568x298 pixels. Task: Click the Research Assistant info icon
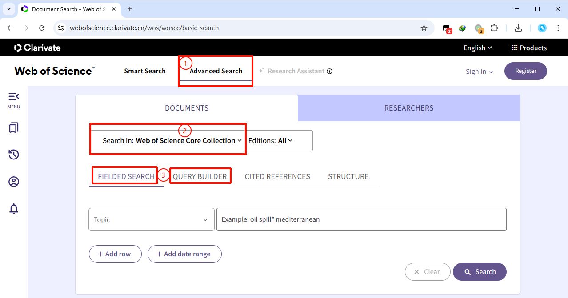click(x=329, y=71)
